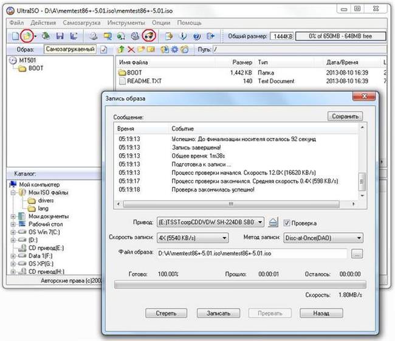Screen dimensions: 395x341
Task: Create a new image with New icon
Action: click(x=16, y=36)
